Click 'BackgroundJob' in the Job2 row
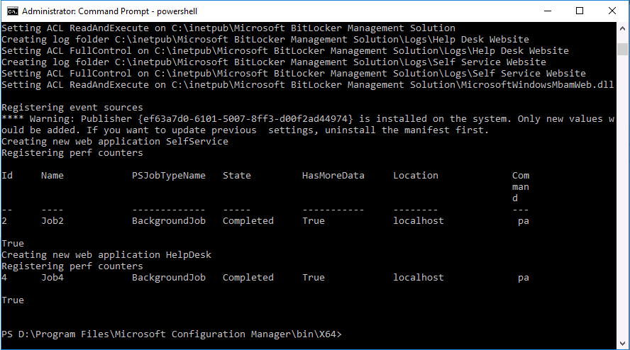The height and width of the screenshot is (350, 630). pos(169,221)
